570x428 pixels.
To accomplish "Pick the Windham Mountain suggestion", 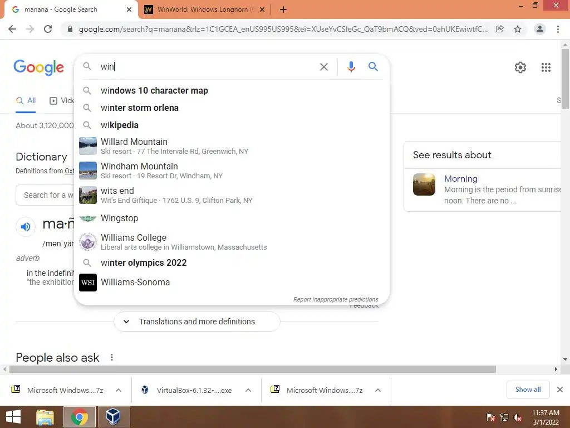I will (x=231, y=171).
